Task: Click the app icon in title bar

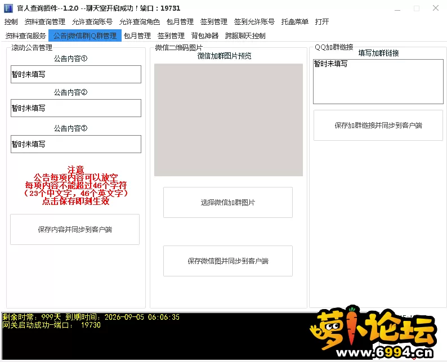Action: pos(8,8)
